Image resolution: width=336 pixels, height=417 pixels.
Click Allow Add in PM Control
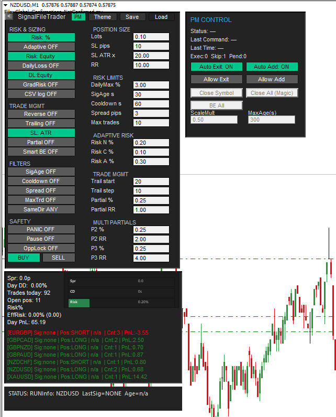click(272, 79)
